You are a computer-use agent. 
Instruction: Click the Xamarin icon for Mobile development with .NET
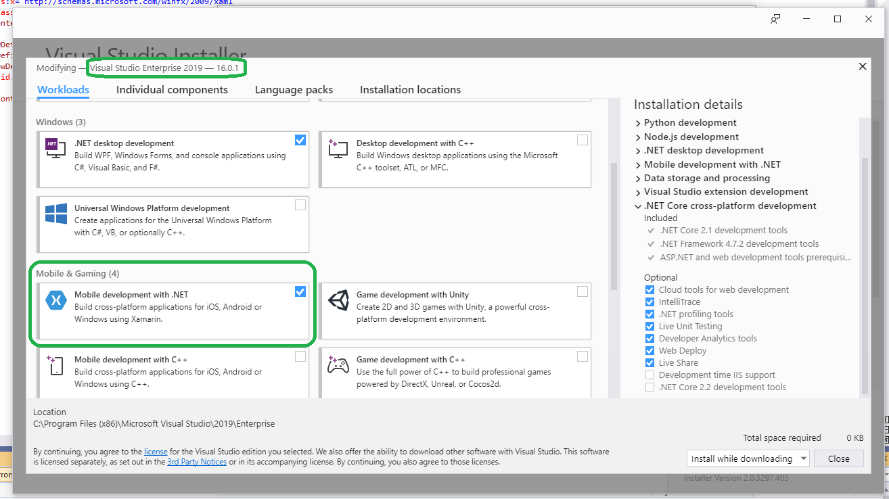tap(55, 300)
